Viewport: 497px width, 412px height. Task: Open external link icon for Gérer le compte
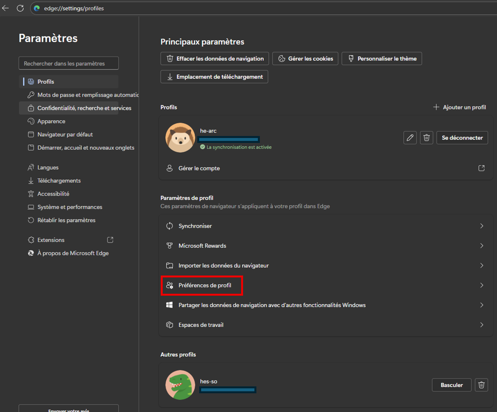[481, 168]
